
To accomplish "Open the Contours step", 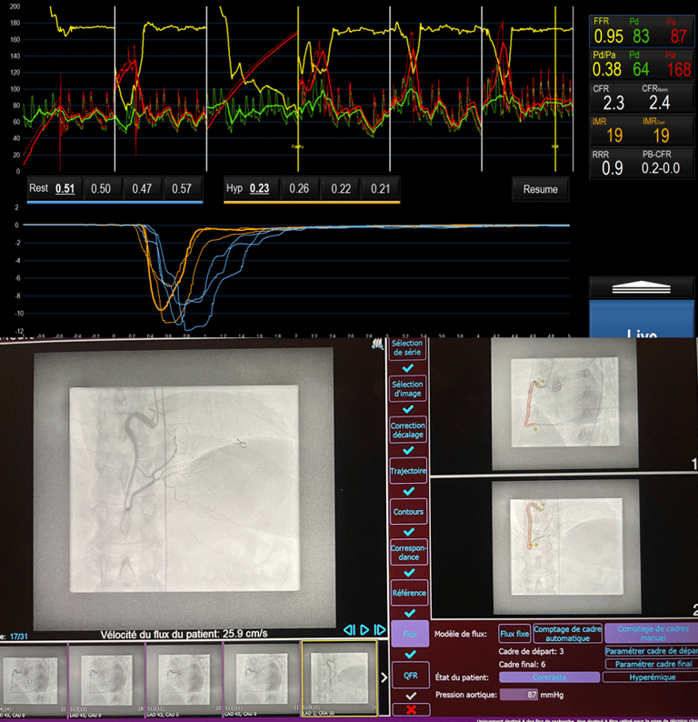I will 409,512.
